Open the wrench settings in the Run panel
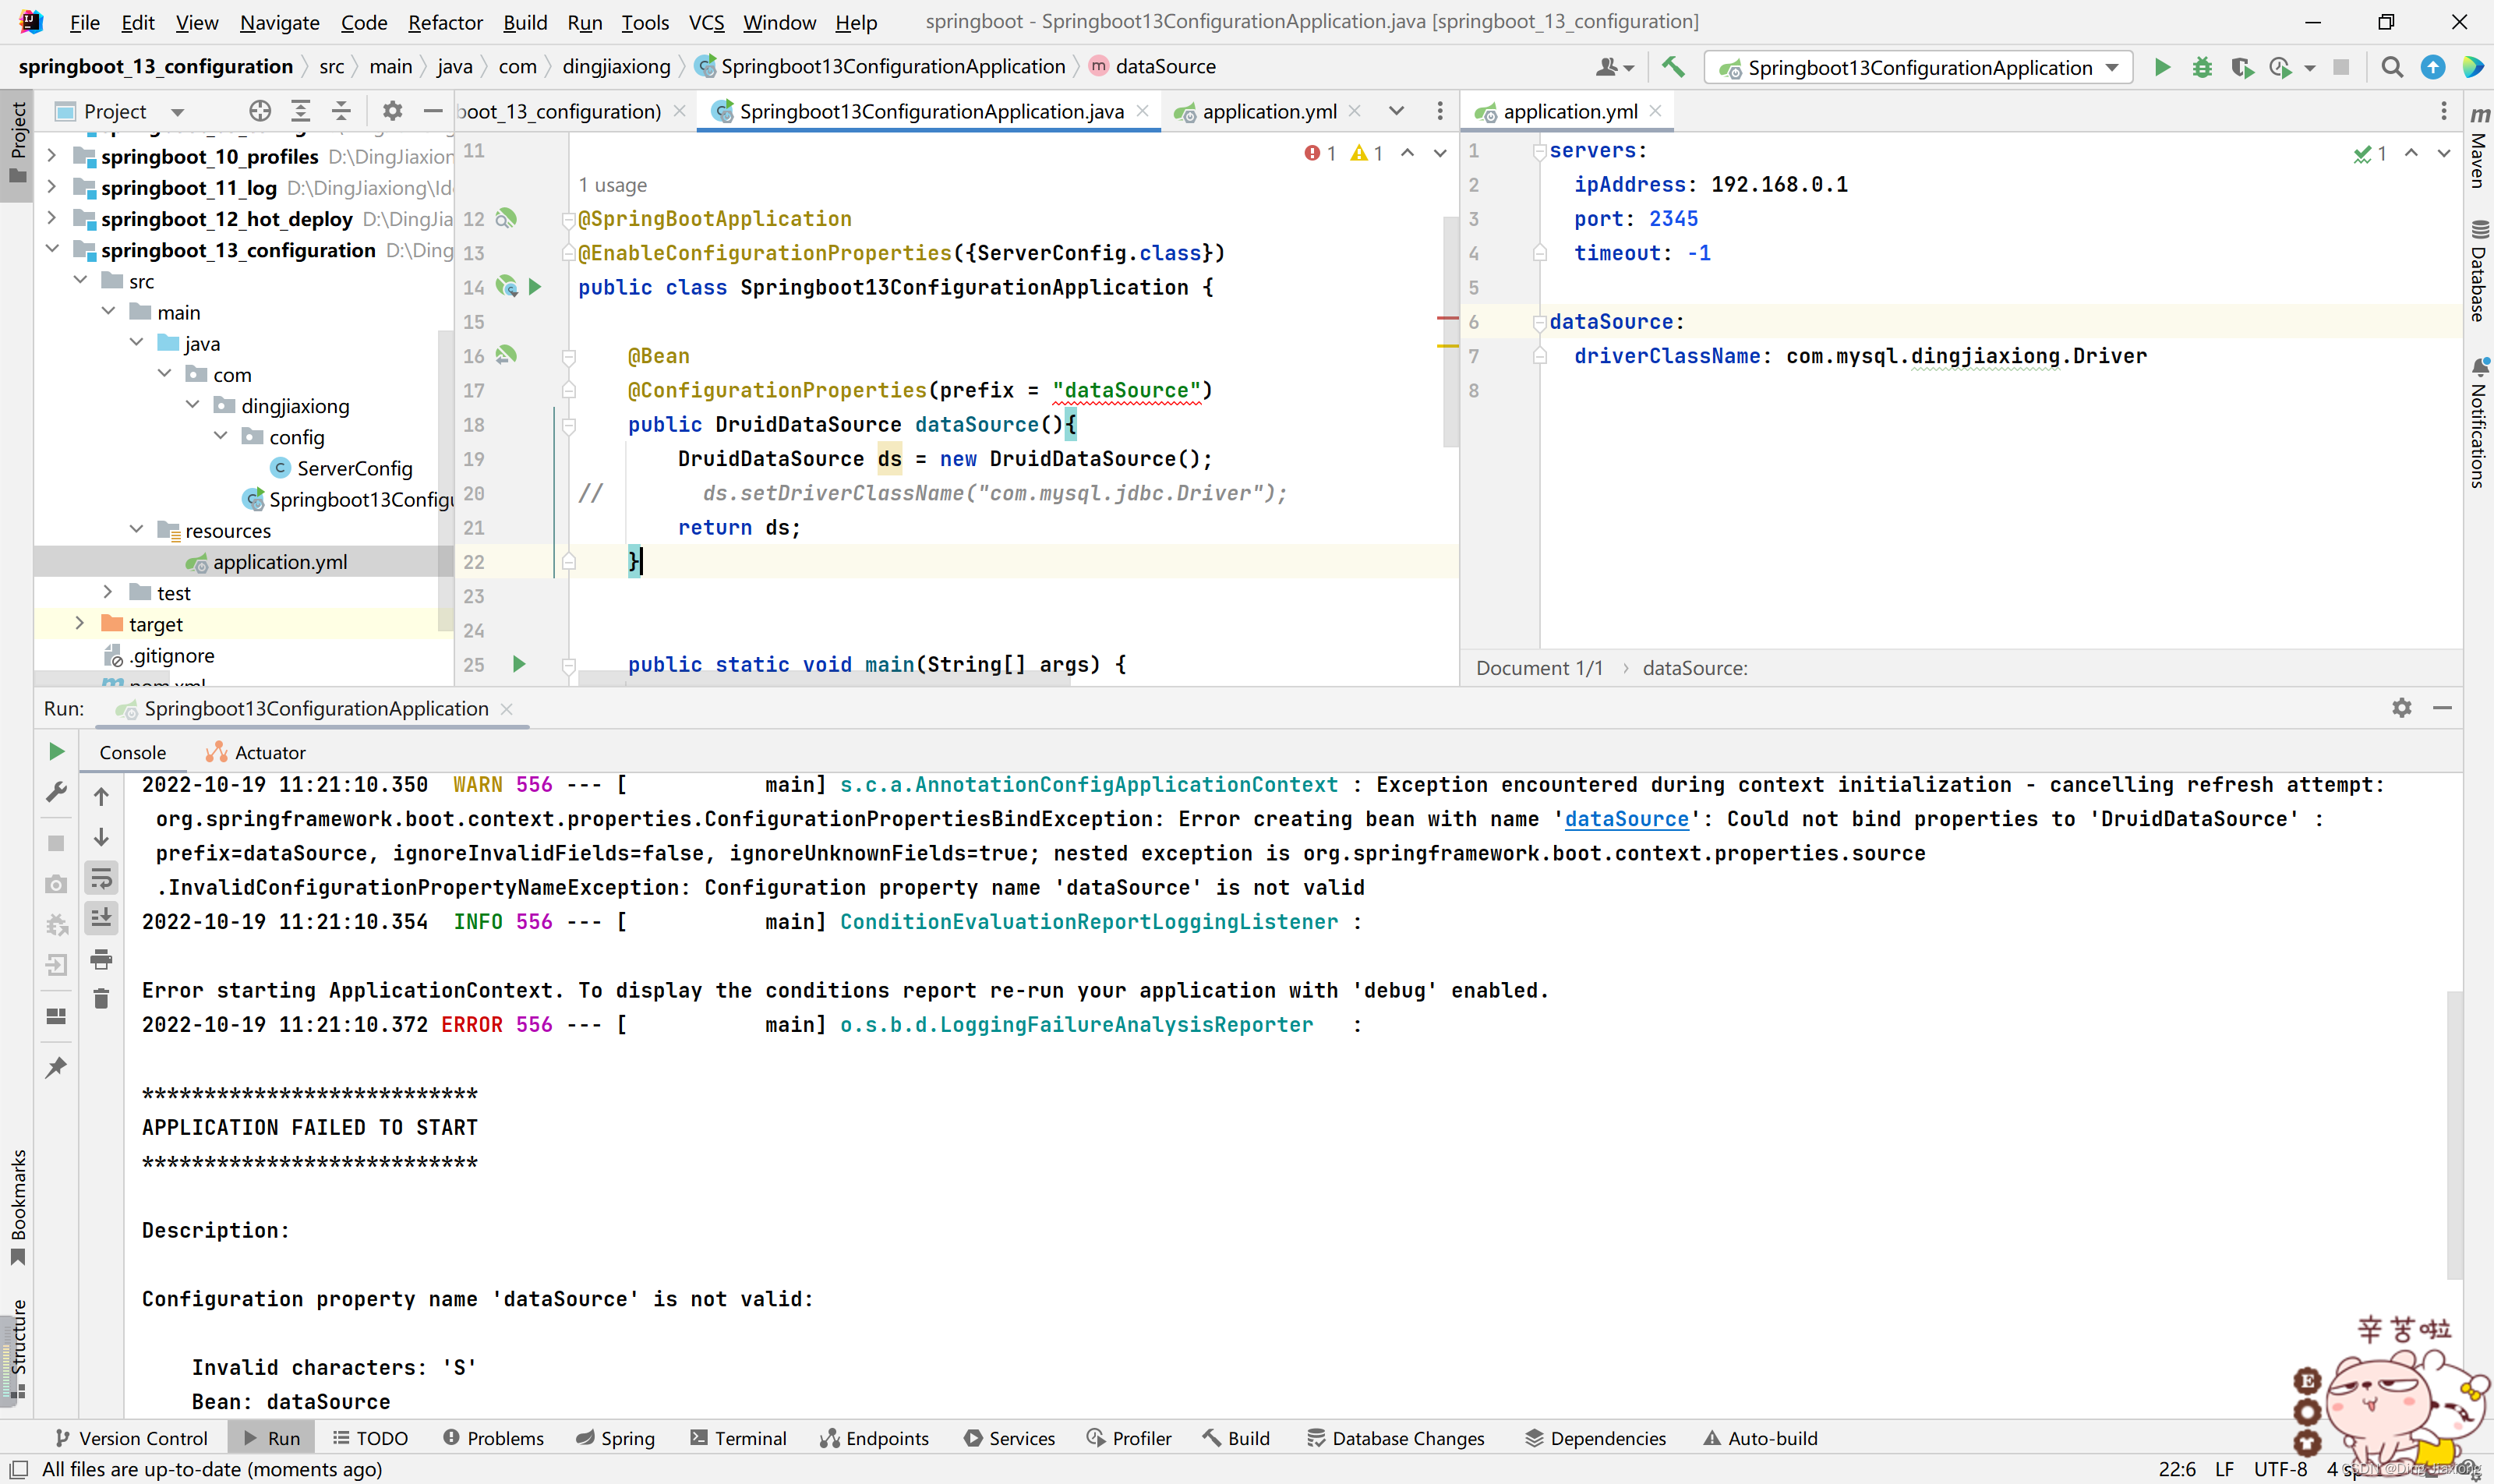2494x1484 pixels. (57, 792)
